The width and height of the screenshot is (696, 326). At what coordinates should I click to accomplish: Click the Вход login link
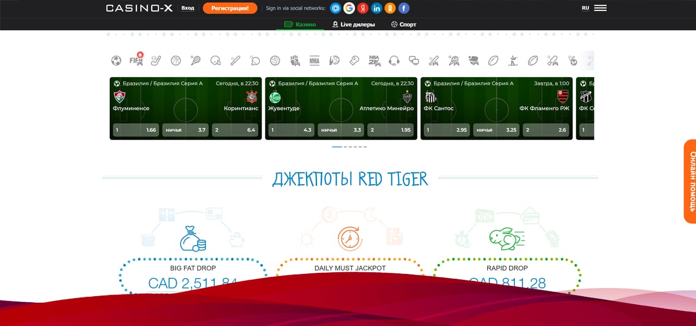(x=188, y=8)
